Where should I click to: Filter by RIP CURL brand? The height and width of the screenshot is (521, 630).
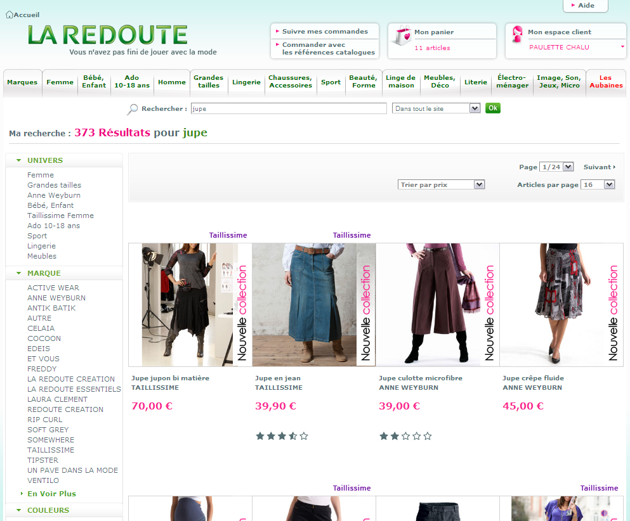coord(44,420)
